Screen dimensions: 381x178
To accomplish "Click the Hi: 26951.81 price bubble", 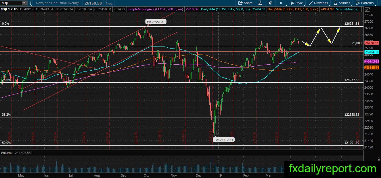I will 156,22.
